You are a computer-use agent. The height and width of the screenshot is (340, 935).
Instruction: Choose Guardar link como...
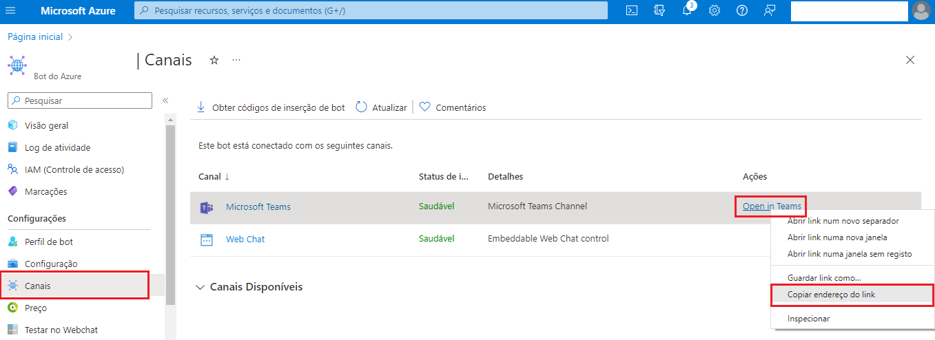tap(824, 277)
